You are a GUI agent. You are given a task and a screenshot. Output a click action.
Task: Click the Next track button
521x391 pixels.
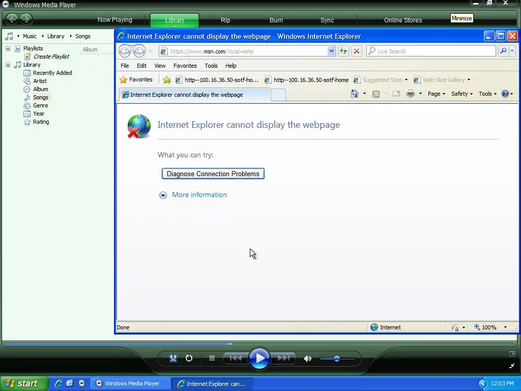point(283,358)
